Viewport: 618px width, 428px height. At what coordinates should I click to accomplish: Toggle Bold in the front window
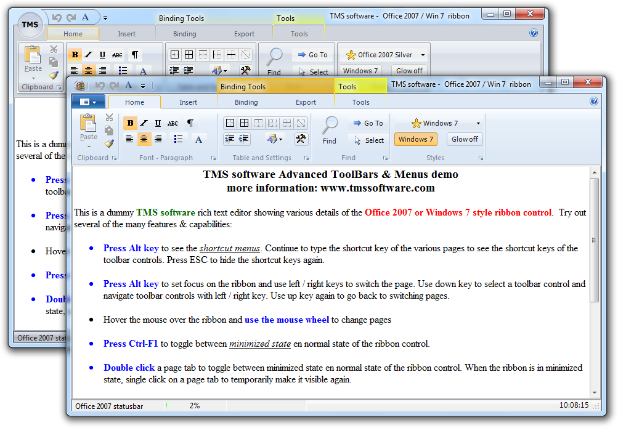point(130,123)
